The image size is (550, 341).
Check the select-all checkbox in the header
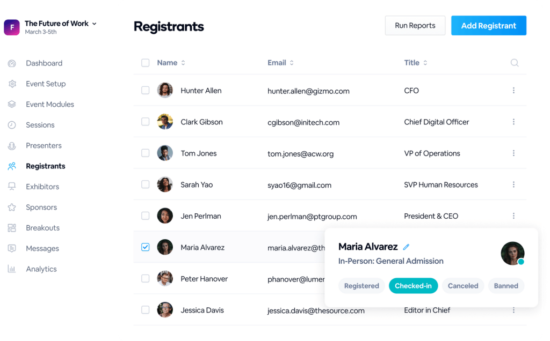145,62
